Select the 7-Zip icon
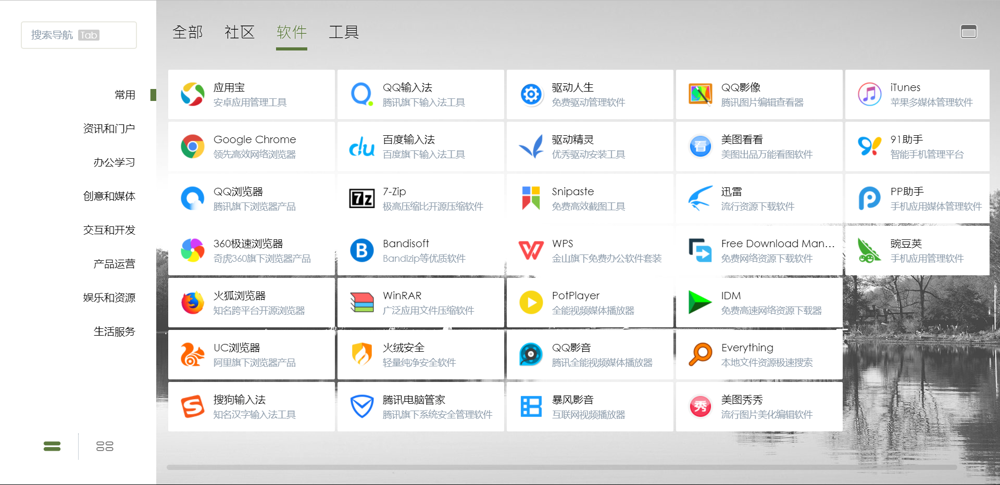Viewport: 1000px width, 485px height. (362, 198)
